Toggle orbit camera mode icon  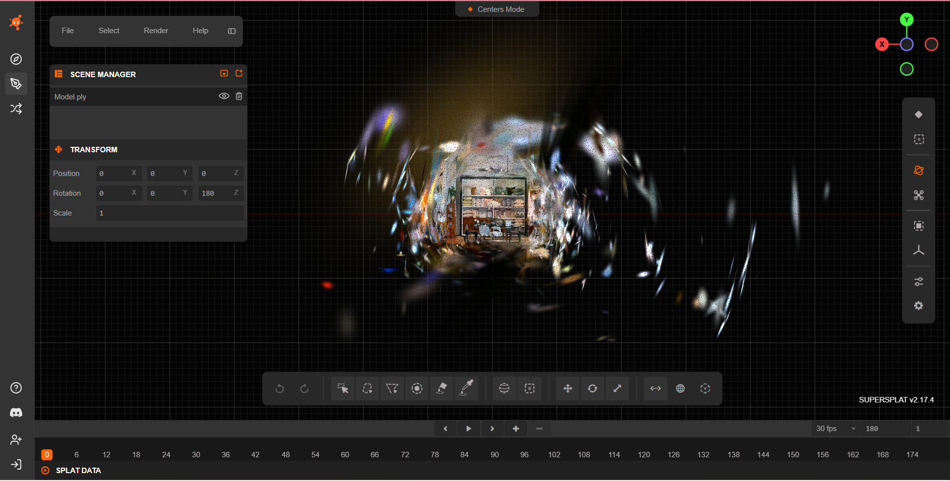pos(918,171)
